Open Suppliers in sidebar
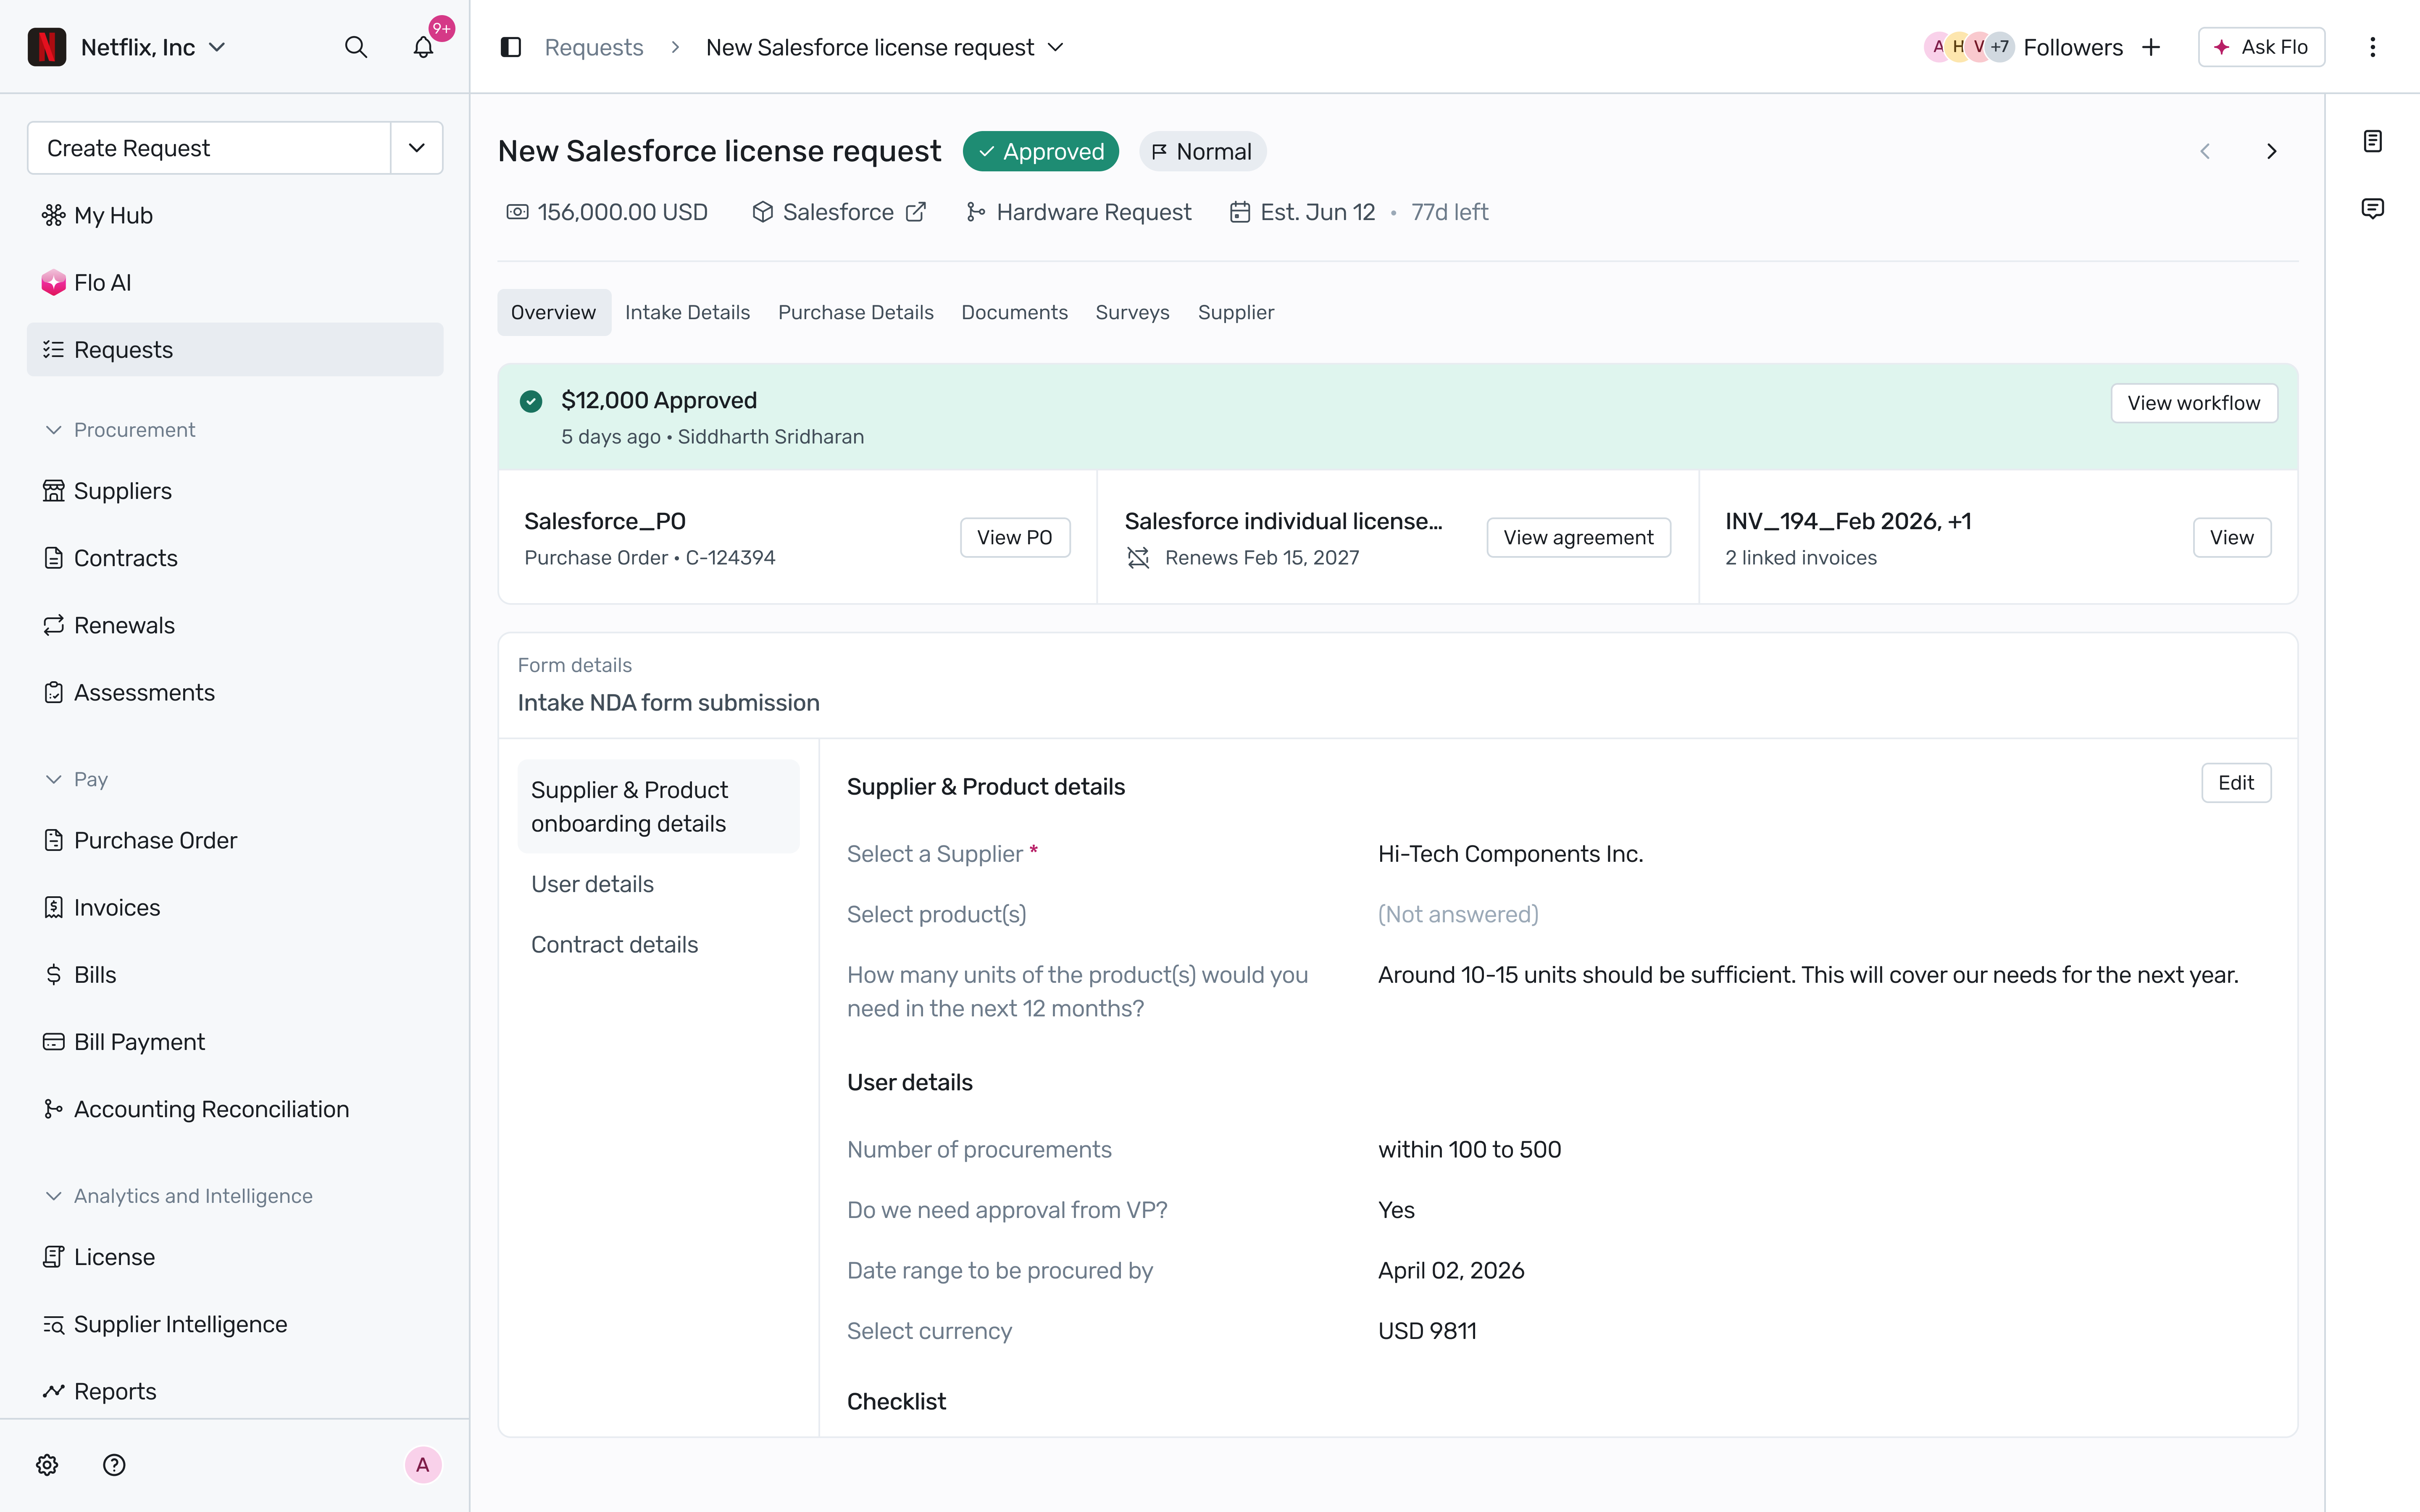 click(x=235, y=491)
